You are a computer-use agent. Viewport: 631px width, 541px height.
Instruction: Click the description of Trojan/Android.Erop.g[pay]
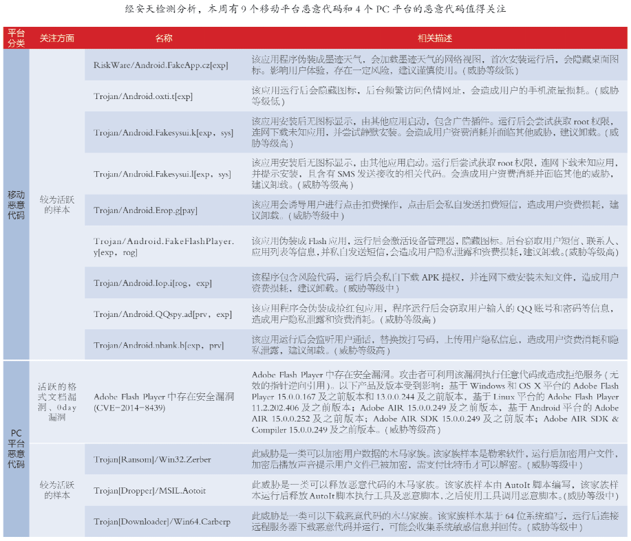pos(435,210)
